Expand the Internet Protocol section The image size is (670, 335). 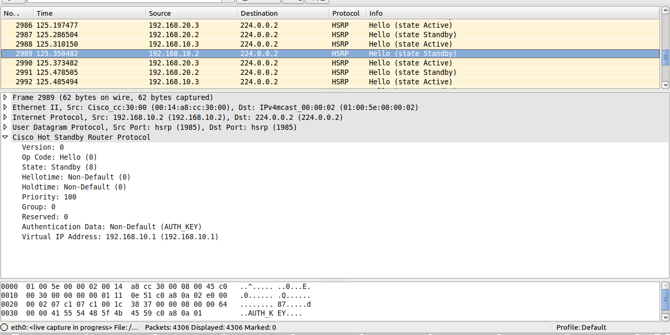point(6,117)
